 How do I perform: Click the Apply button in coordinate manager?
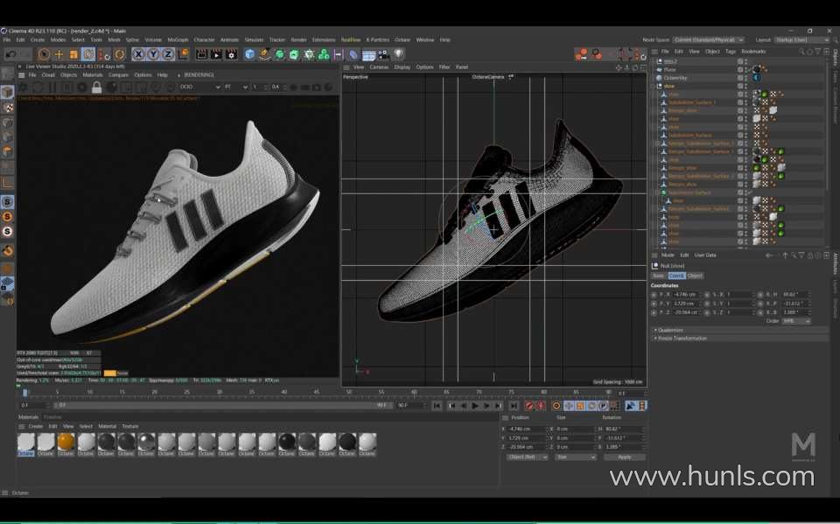click(x=624, y=457)
